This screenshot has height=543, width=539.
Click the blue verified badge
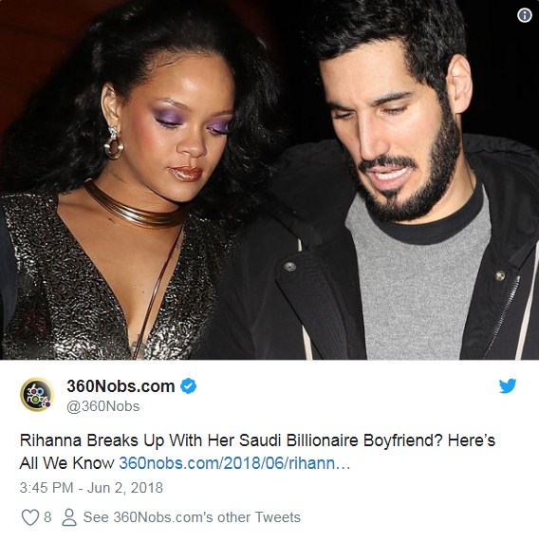click(188, 386)
